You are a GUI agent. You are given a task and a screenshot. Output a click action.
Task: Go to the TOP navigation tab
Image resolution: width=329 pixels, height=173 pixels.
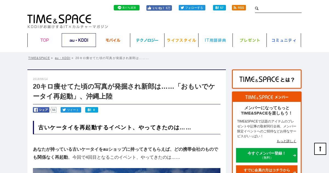[45, 40]
